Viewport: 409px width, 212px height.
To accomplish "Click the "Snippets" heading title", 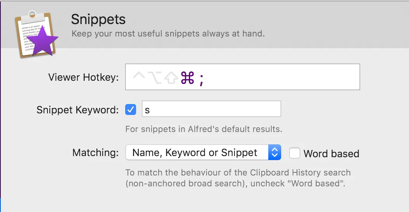I will (x=98, y=19).
